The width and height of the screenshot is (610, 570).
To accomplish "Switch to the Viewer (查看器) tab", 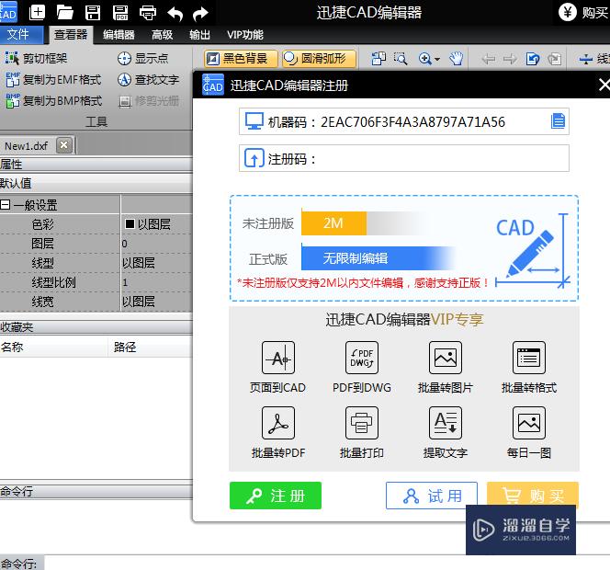I will [x=71, y=35].
